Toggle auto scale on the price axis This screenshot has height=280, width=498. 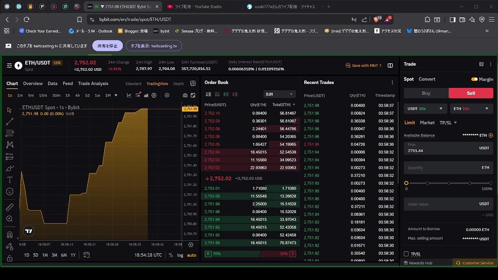(191, 255)
